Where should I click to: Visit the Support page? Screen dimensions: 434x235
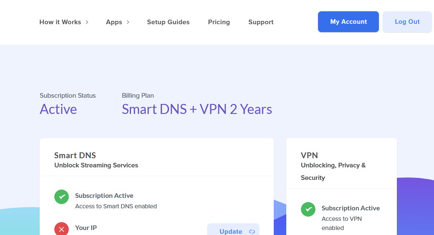(x=261, y=22)
